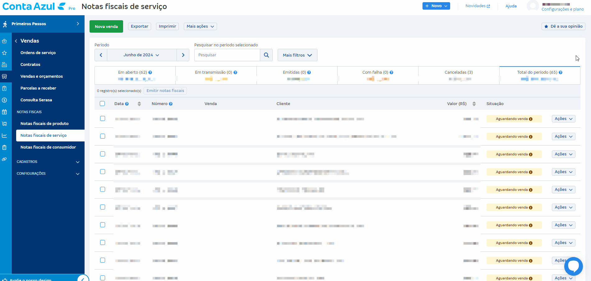The height and width of the screenshot is (281, 591).
Task: Check the fifth row checkbox
Action: click(103, 189)
